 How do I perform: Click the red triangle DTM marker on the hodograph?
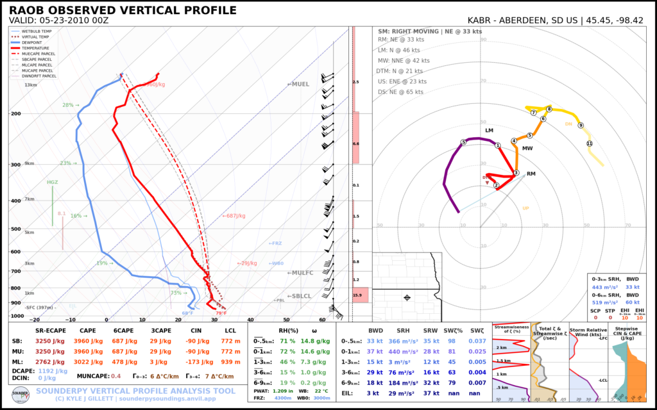pyautogui.click(x=487, y=183)
